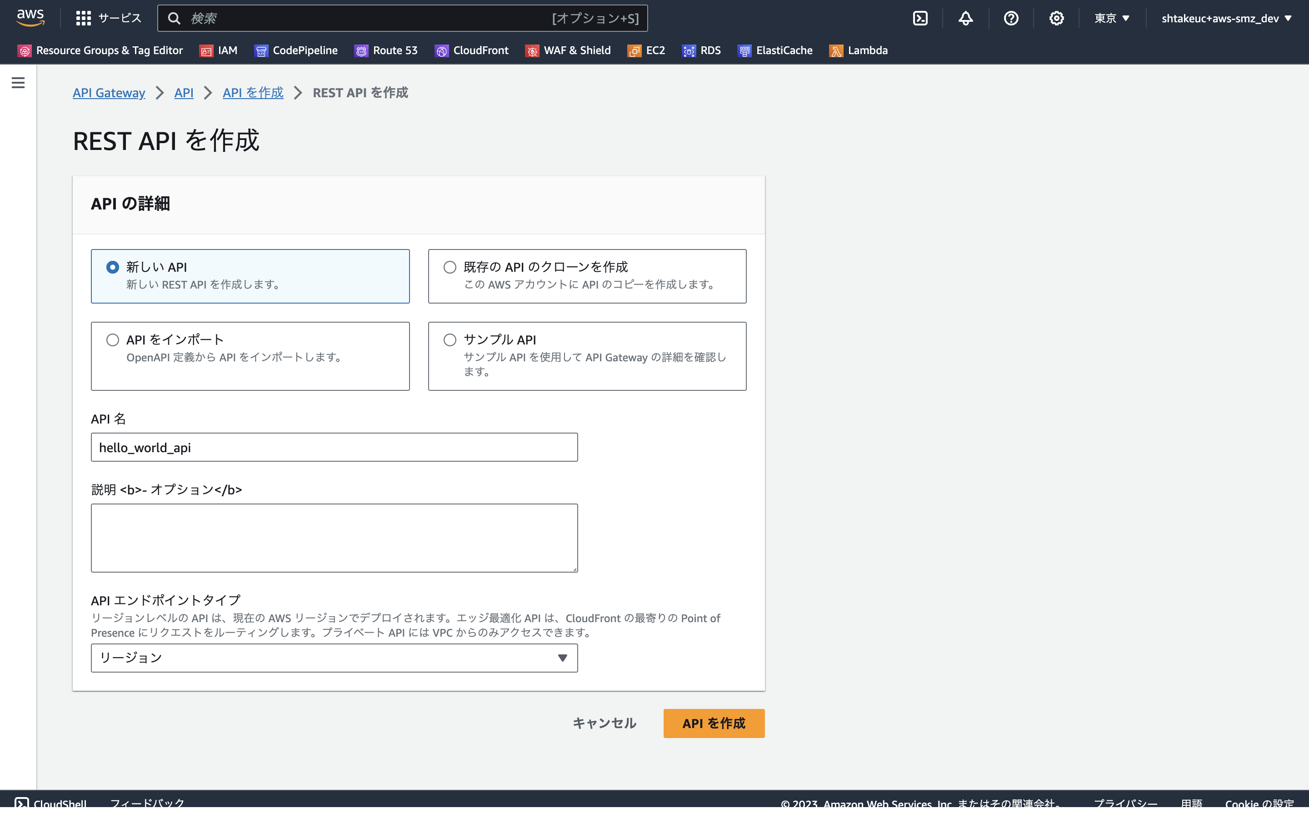This screenshot has height=818, width=1309.
Task: Open the Route 53 favorites bar shortcut
Action: pos(386,51)
